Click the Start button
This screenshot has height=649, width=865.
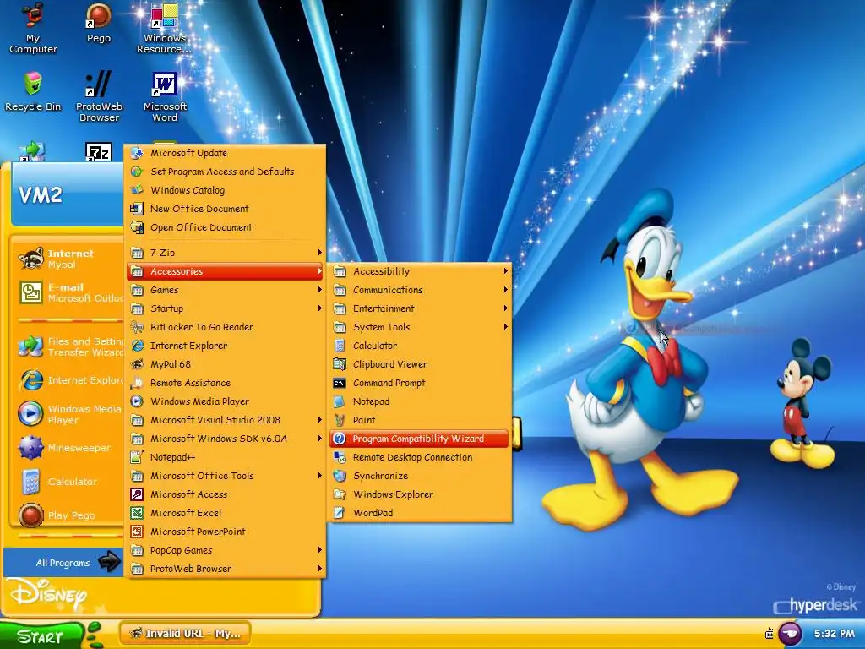41,635
